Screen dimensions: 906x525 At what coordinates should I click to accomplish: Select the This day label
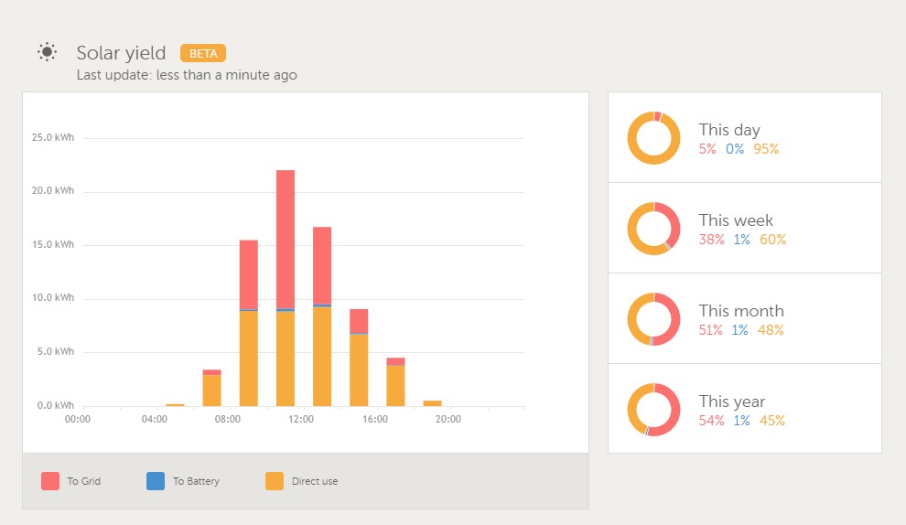(729, 130)
